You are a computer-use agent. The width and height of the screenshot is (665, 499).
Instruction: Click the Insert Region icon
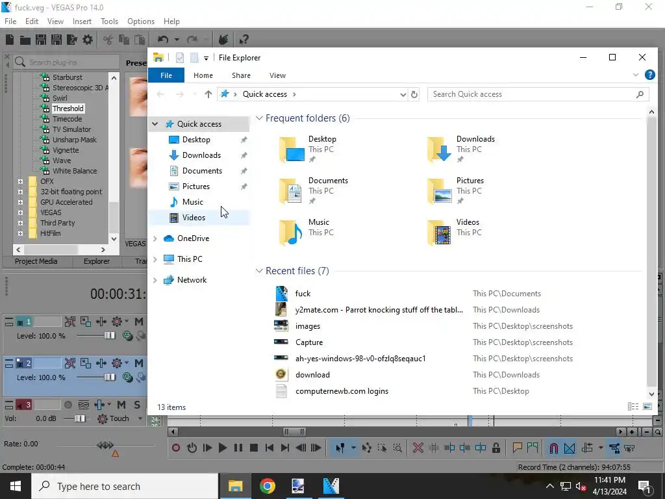coord(533,448)
